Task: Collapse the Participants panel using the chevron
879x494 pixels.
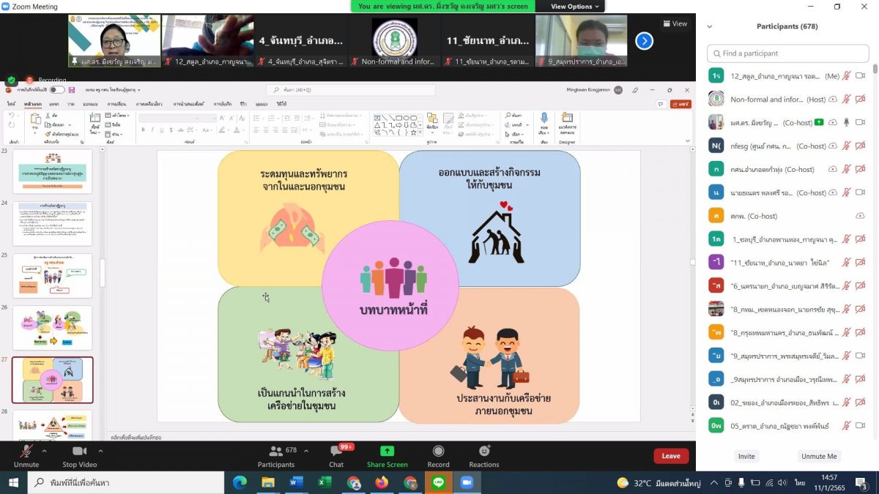Action: click(709, 26)
